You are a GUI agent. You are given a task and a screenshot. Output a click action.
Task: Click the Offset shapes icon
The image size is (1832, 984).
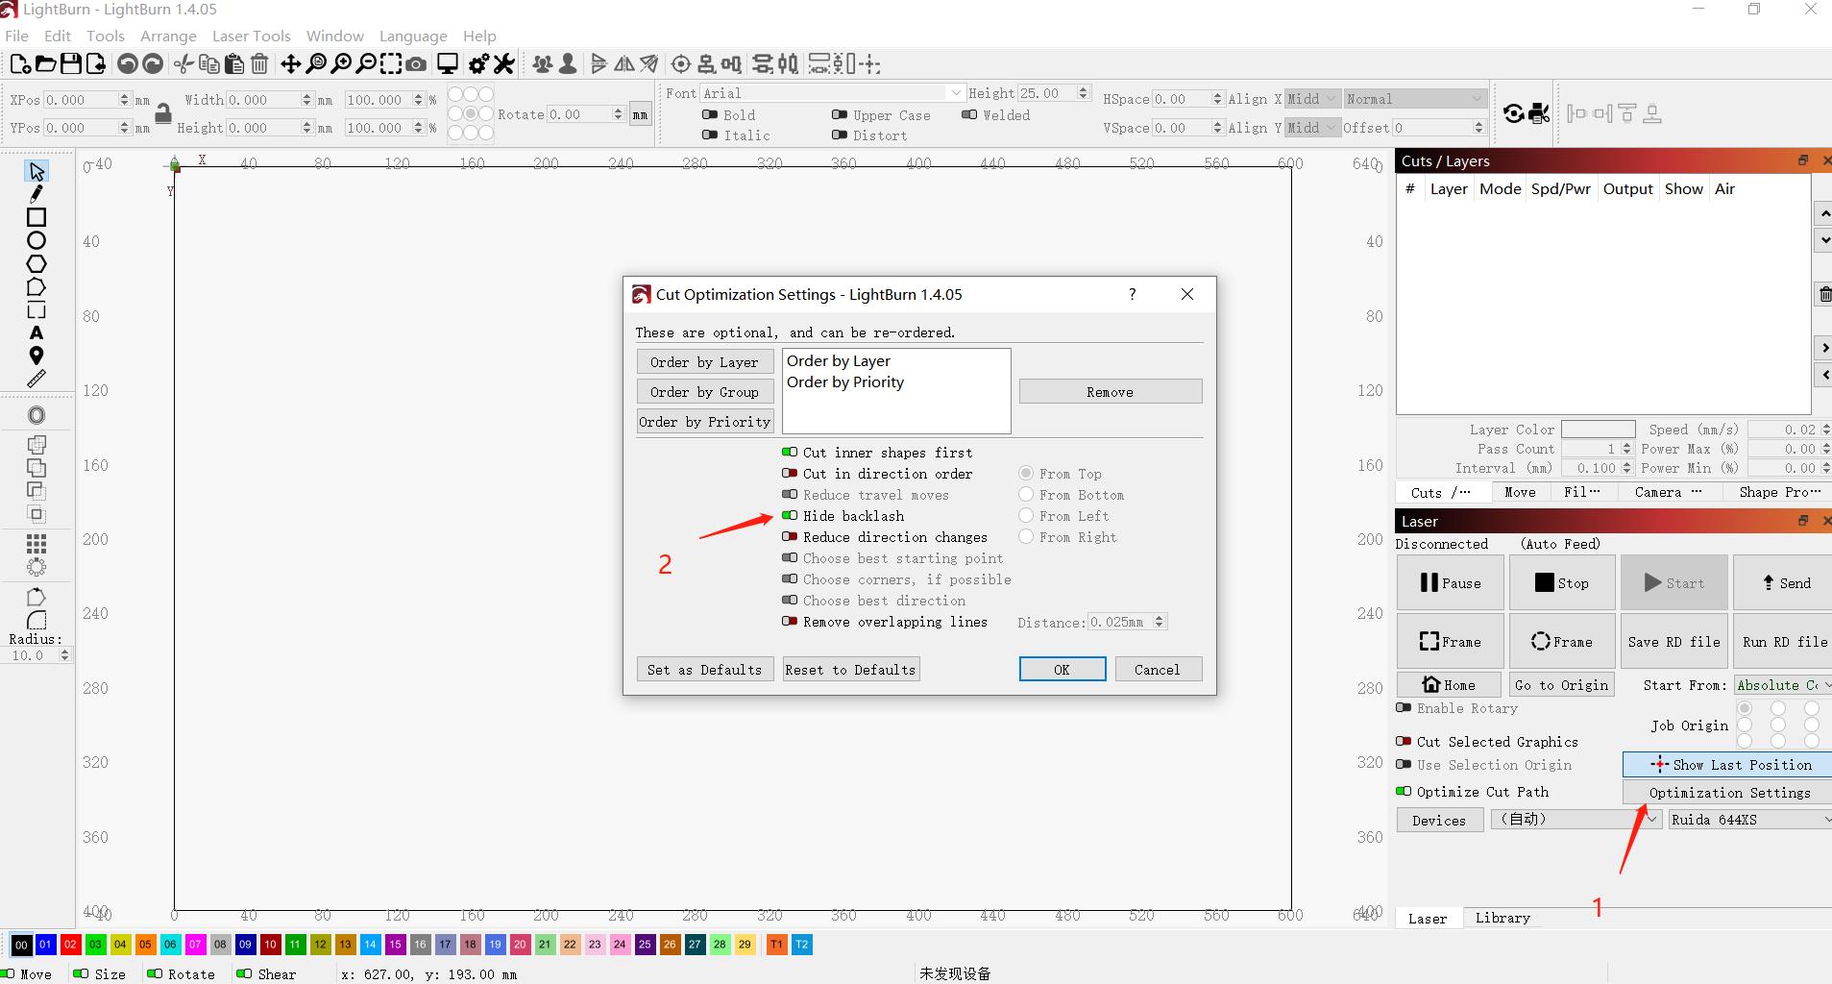(x=37, y=415)
